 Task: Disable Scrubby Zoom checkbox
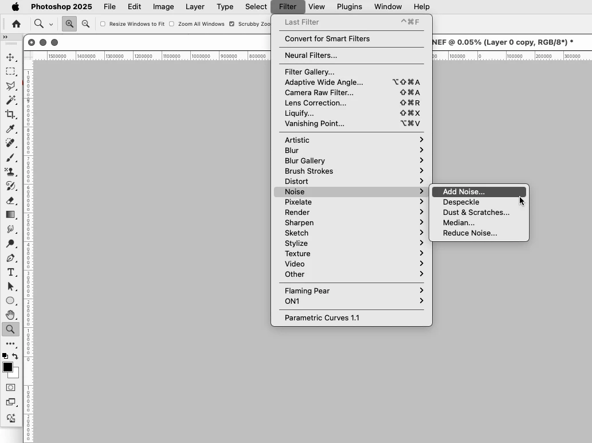[232, 24]
